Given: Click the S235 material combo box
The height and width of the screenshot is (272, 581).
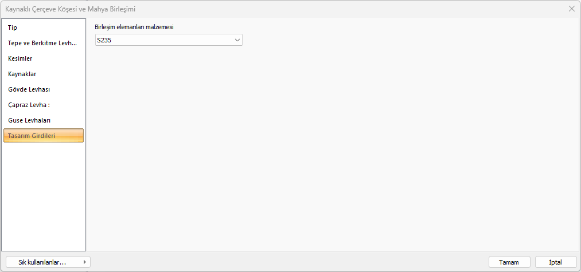Looking at the screenshot, I should 163,40.
